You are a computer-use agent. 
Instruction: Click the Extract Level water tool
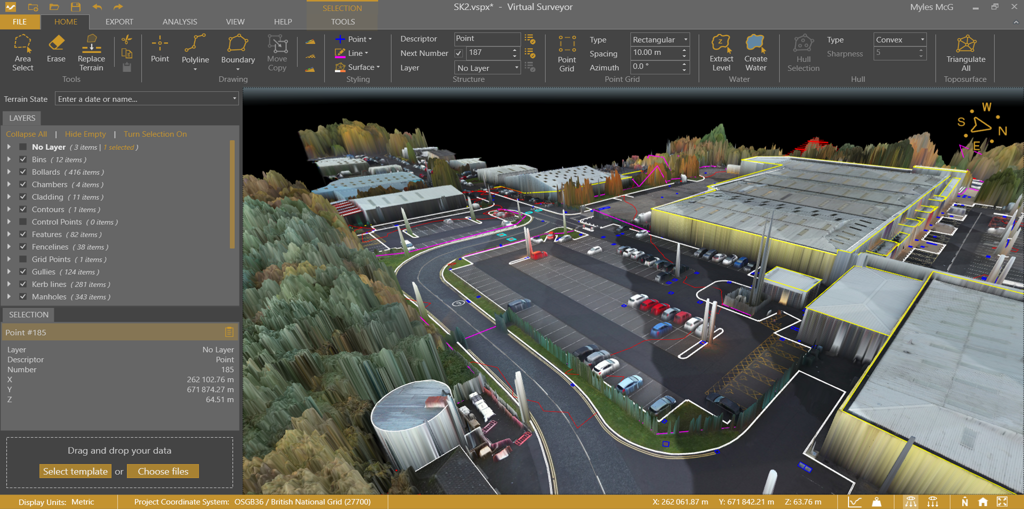coord(721,53)
